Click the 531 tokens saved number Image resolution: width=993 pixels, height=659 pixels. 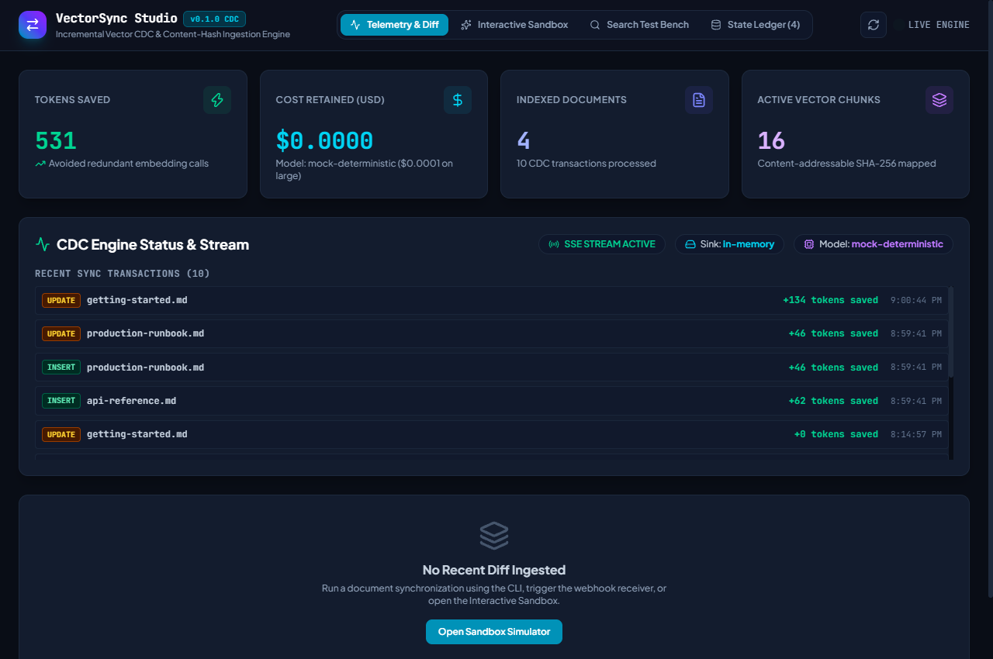click(56, 140)
